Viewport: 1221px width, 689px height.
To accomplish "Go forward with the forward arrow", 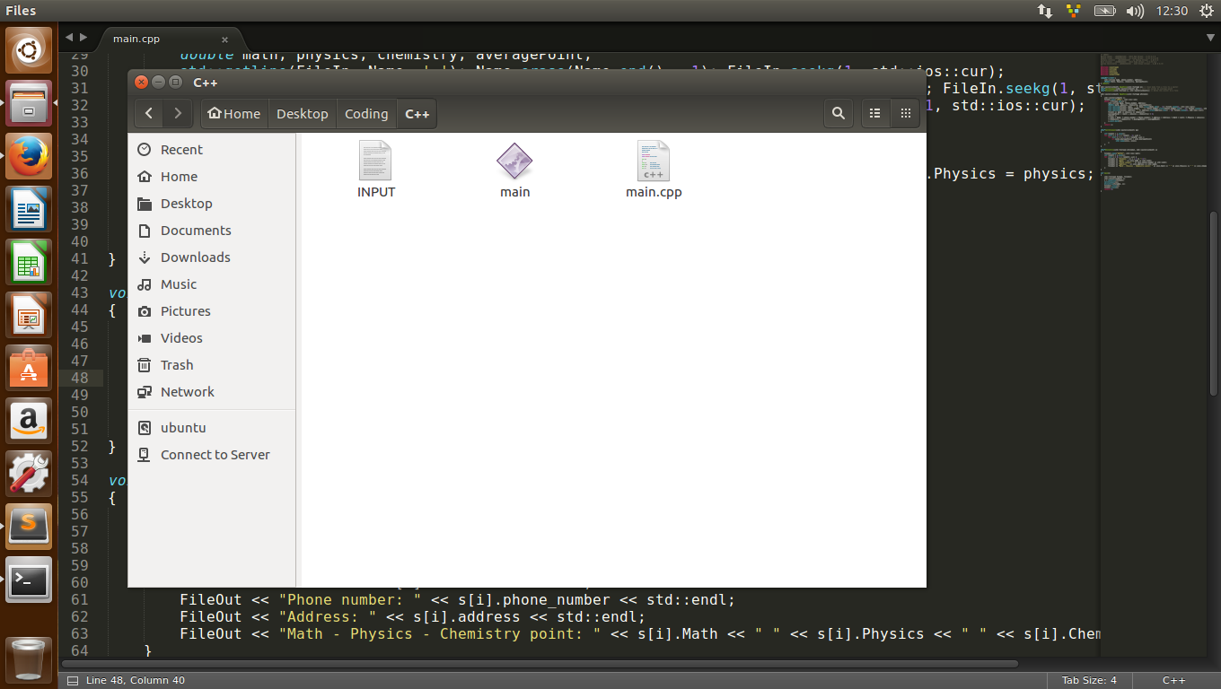I will click(178, 114).
